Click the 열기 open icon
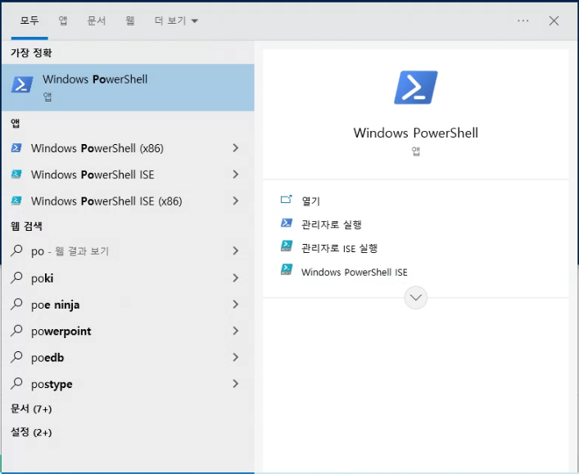Screen dimensions: 579x474 pos(286,200)
